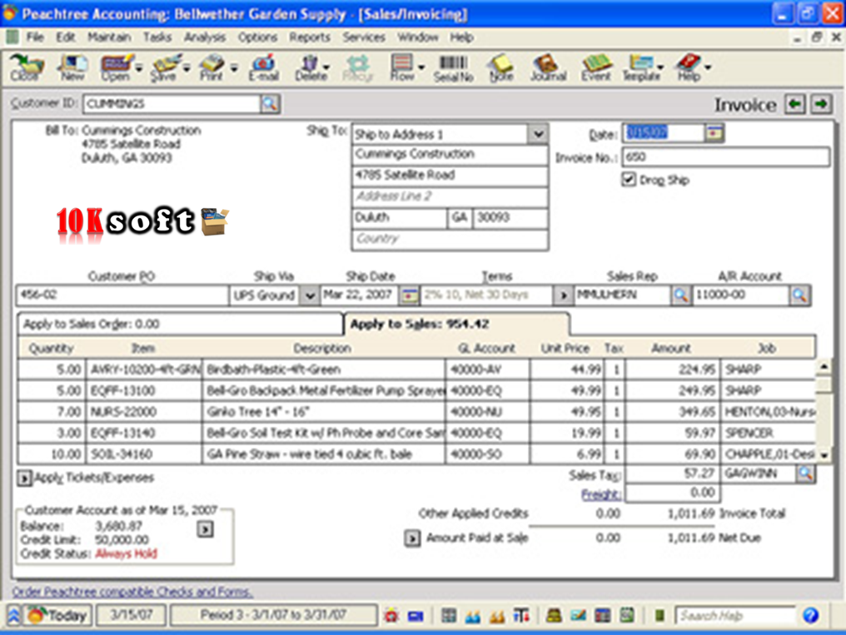
Task: Open Save icon dropdown arrow
Action: (187, 68)
